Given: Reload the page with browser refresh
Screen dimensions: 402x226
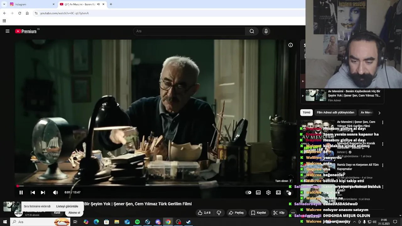Looking at the screenshot, I should tap(19, 13).
